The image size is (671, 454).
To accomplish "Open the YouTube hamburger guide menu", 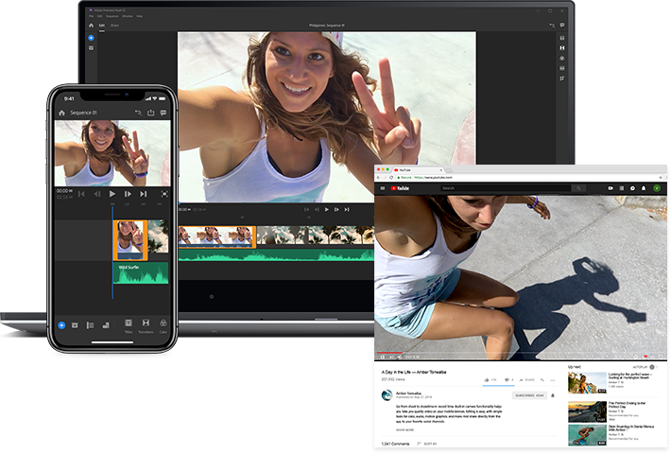I will pyautogui.click(x=383, y=188).
